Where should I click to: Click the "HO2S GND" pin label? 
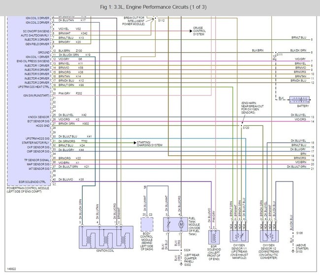point(43,126)
